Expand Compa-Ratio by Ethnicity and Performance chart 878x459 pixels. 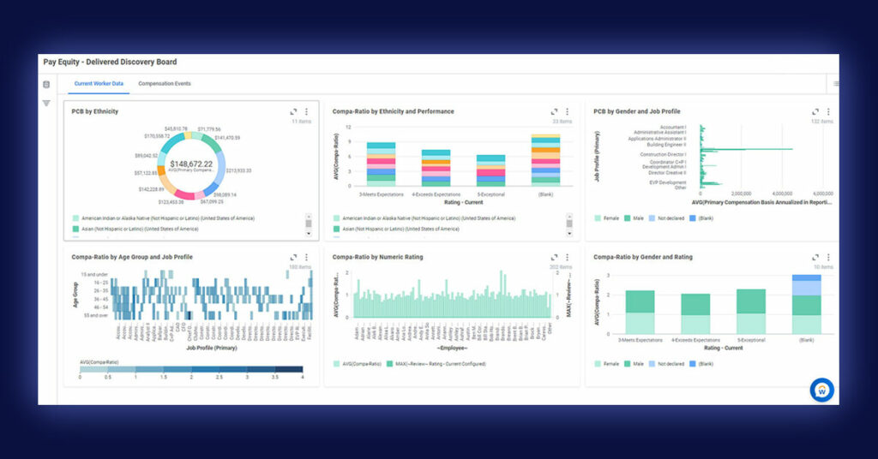pyautogui.click(x=555, y=112)
